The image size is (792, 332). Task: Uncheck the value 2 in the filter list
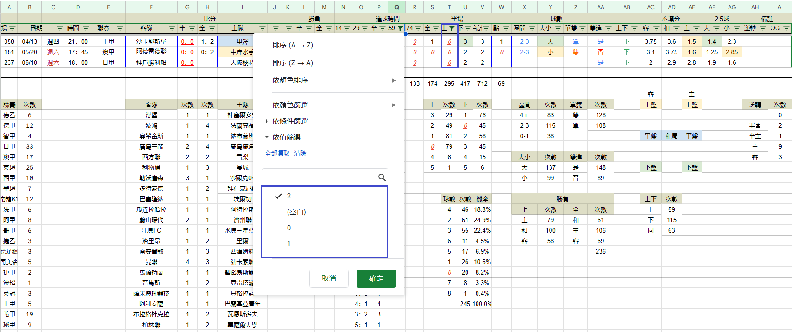point(279,196)
